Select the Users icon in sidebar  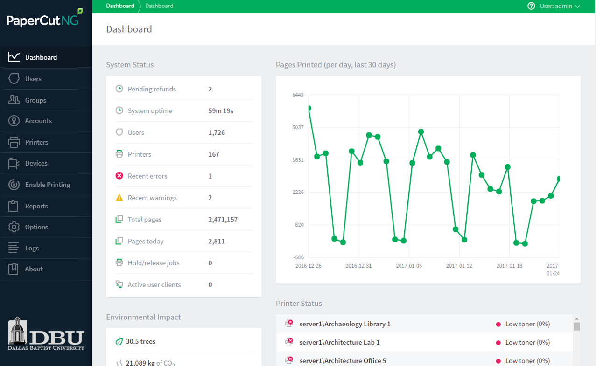[14, 79]
